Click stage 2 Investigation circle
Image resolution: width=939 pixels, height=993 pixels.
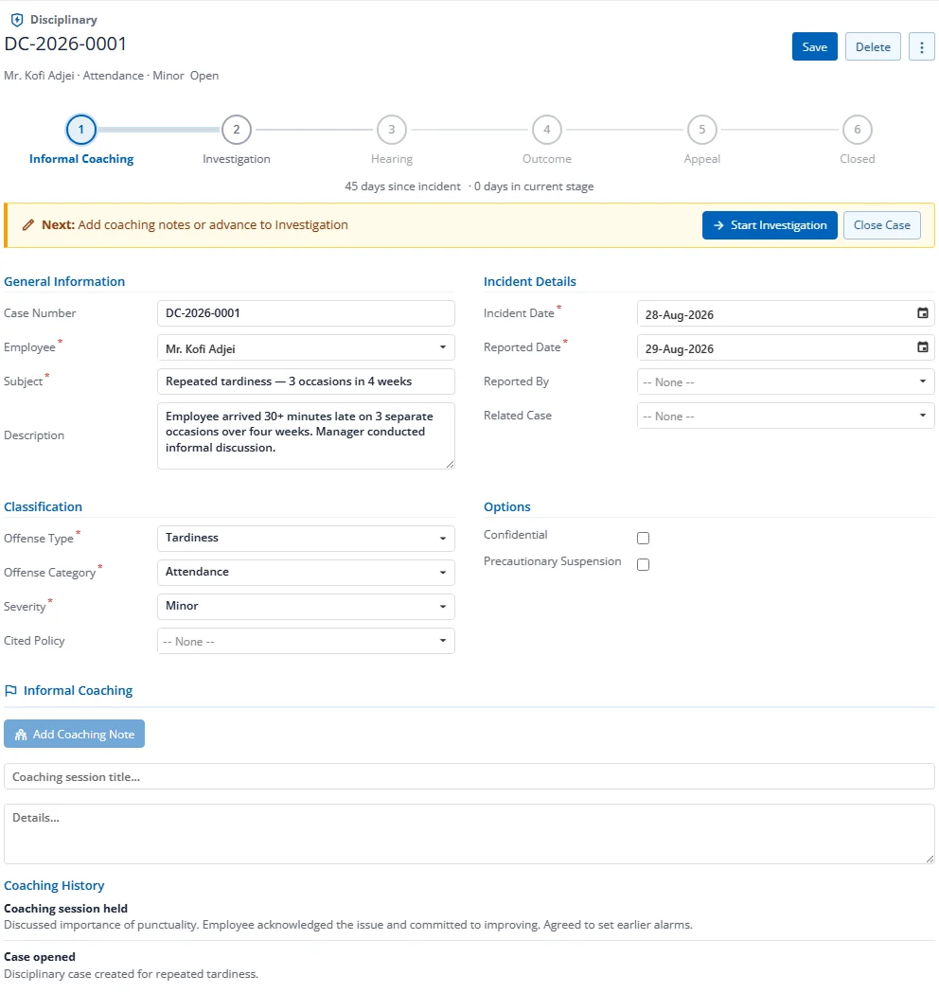(x=237, y=130)
